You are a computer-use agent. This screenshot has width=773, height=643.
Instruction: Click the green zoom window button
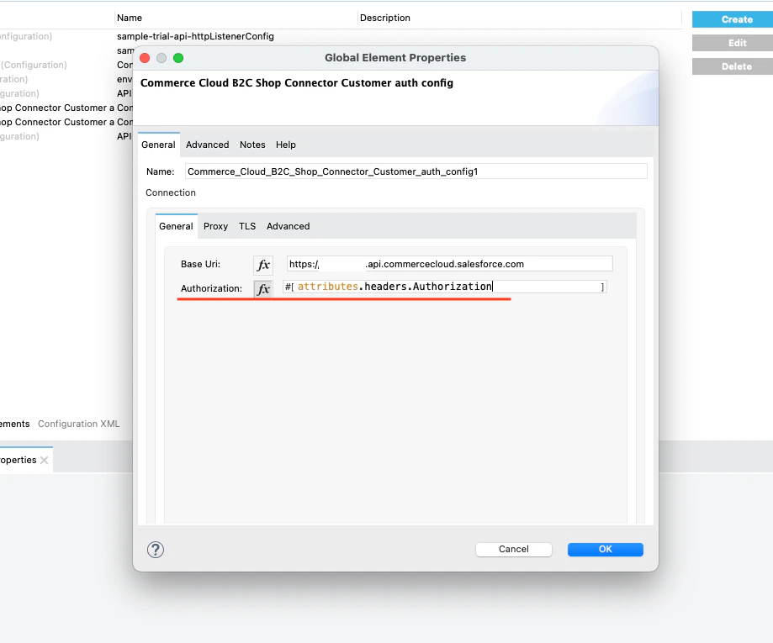click(178, 58)
